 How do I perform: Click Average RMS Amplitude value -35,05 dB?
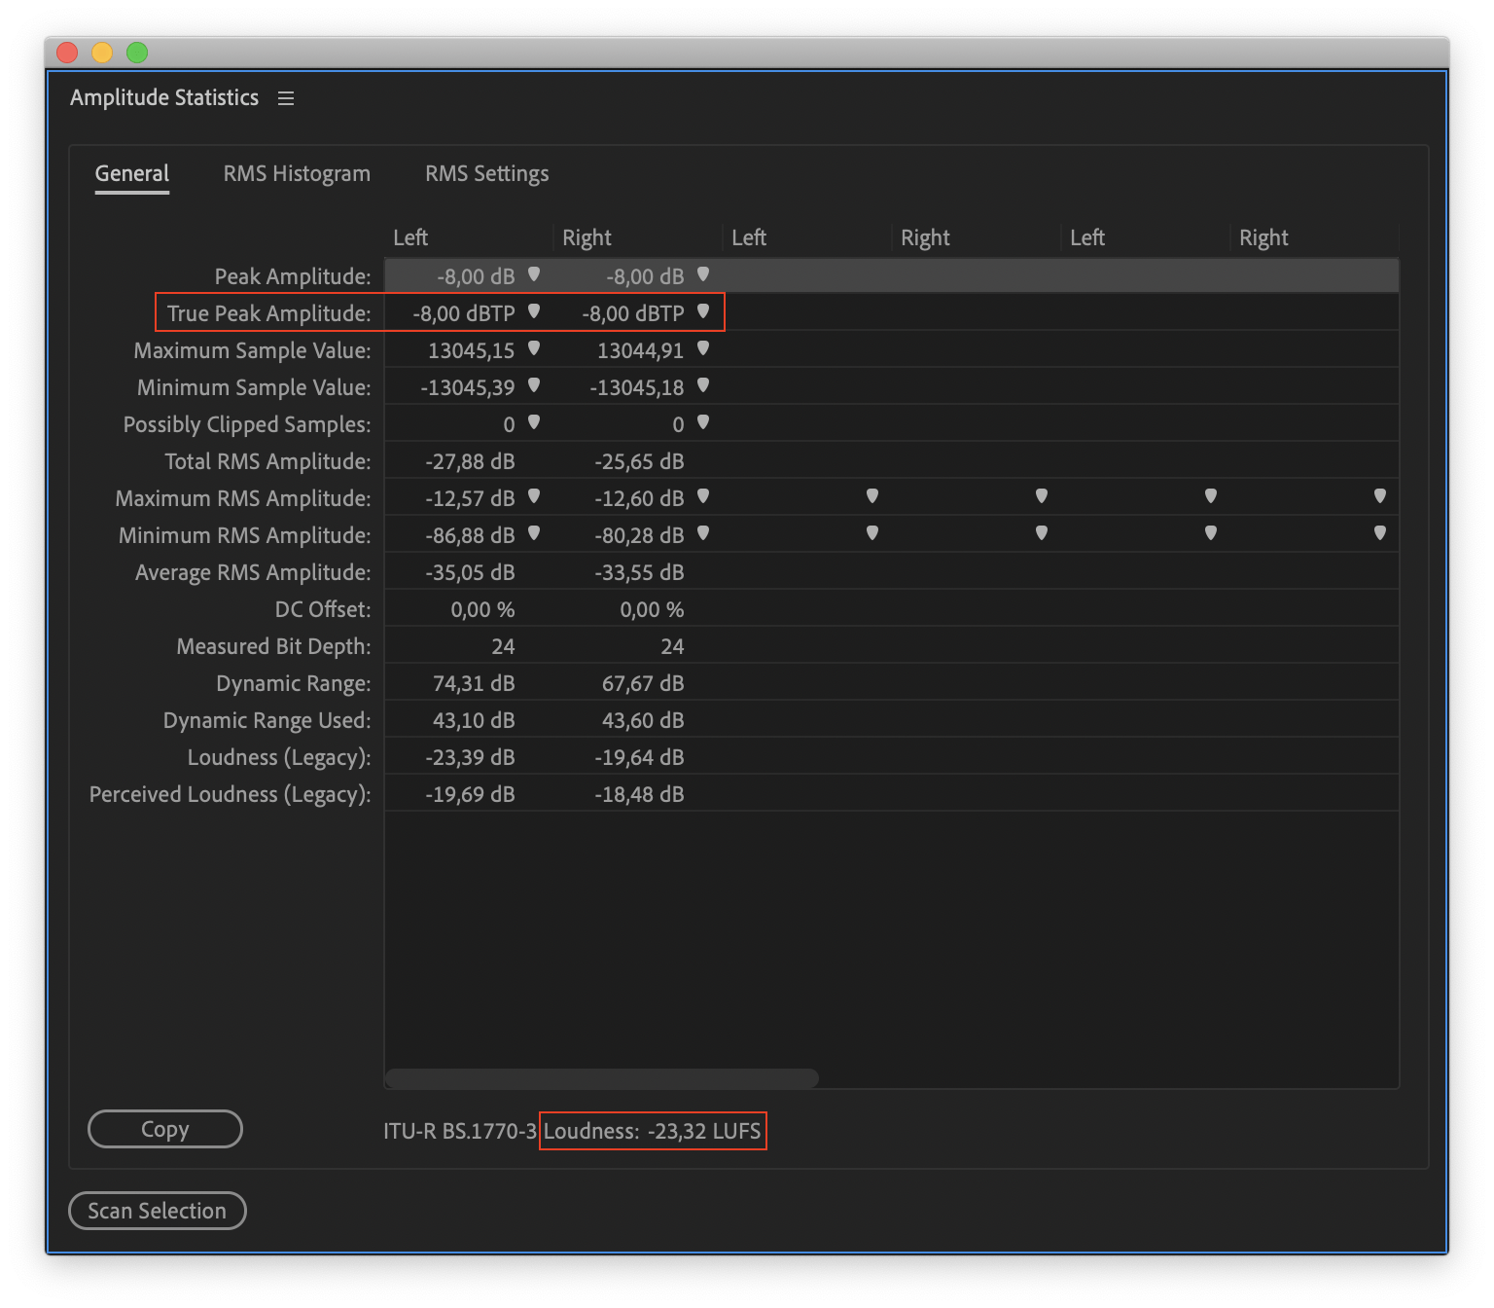[x=470, y=572]
